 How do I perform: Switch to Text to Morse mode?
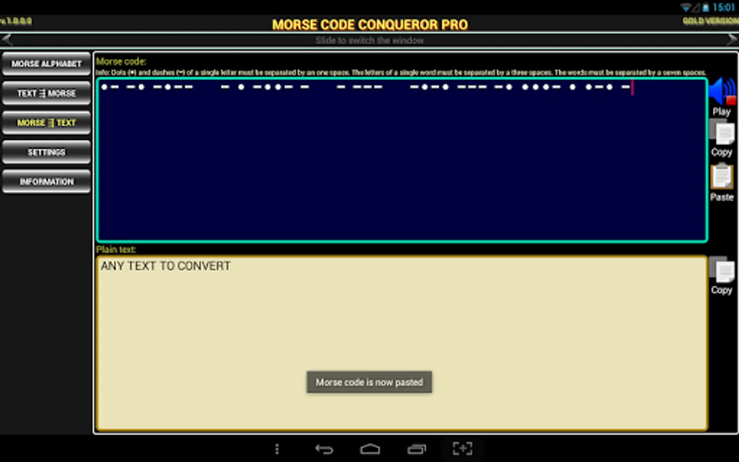(46, 93)
